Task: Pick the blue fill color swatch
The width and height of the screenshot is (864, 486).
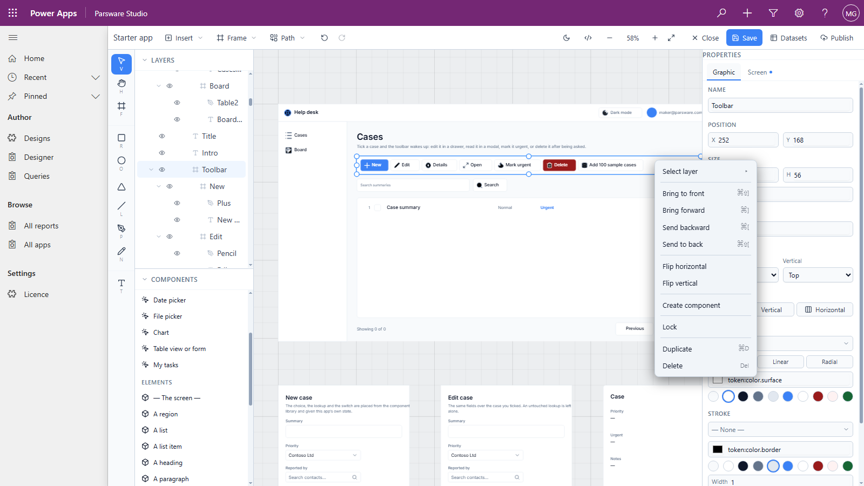Action: click(788, 396)
